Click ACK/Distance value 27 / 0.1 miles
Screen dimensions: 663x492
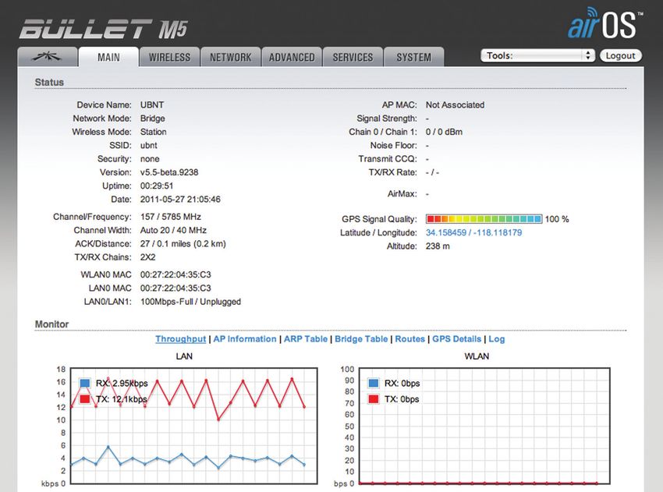coord(183,244)
